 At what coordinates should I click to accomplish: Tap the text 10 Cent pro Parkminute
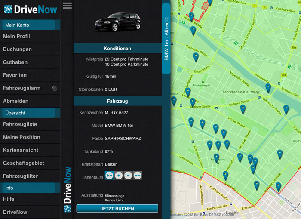(x=126, y=65)
